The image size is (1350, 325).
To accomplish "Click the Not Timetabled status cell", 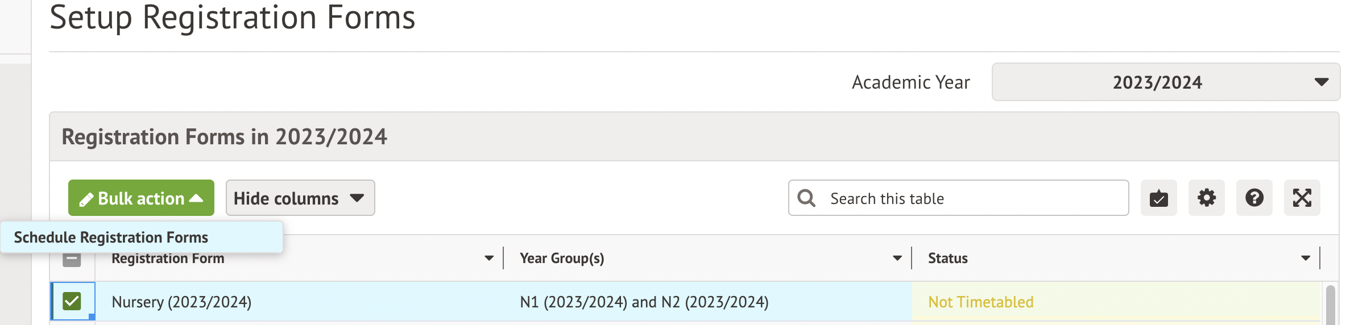I will point(980,302).
